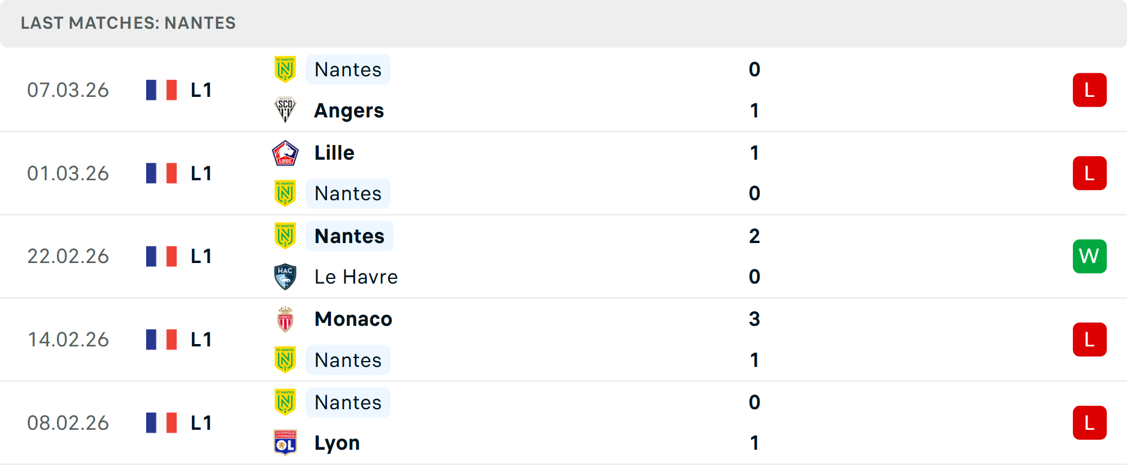Click the Angers club crest icon

pyautogui.click(x=285, y=110)
